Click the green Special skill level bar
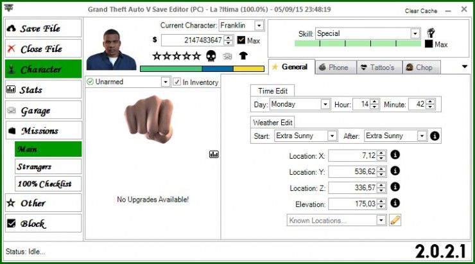This screenshot has height=264, width=475. pyautogui.click(x=358, y=44)
